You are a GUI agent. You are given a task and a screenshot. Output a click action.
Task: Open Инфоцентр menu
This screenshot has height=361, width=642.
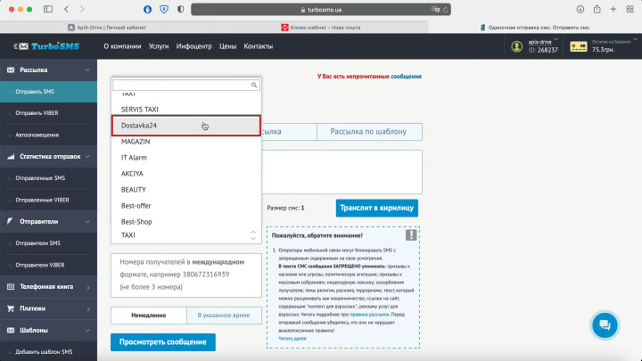pyautogui.click(x=194, y=46)
